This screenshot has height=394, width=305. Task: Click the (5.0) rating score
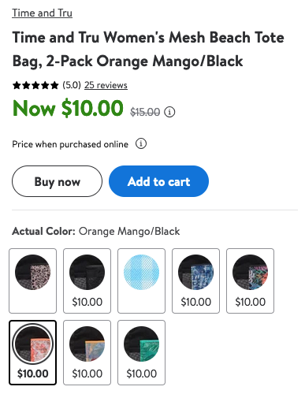click(x=72, y=85)
